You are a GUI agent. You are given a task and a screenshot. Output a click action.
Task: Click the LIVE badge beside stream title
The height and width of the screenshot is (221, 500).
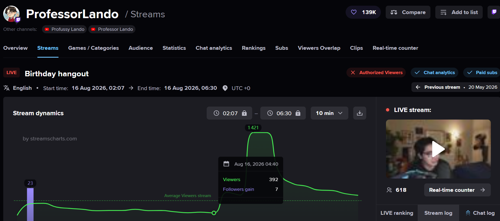point(12,72)
